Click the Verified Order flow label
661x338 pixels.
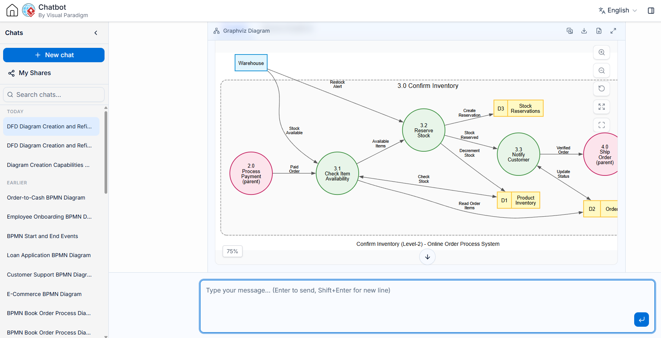563,150
